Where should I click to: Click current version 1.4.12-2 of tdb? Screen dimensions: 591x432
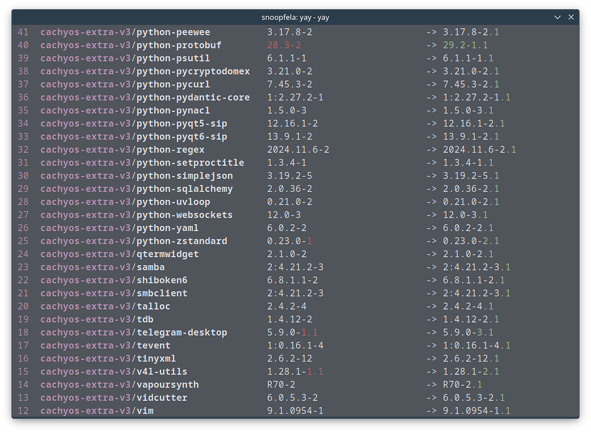tap(290, 319)
